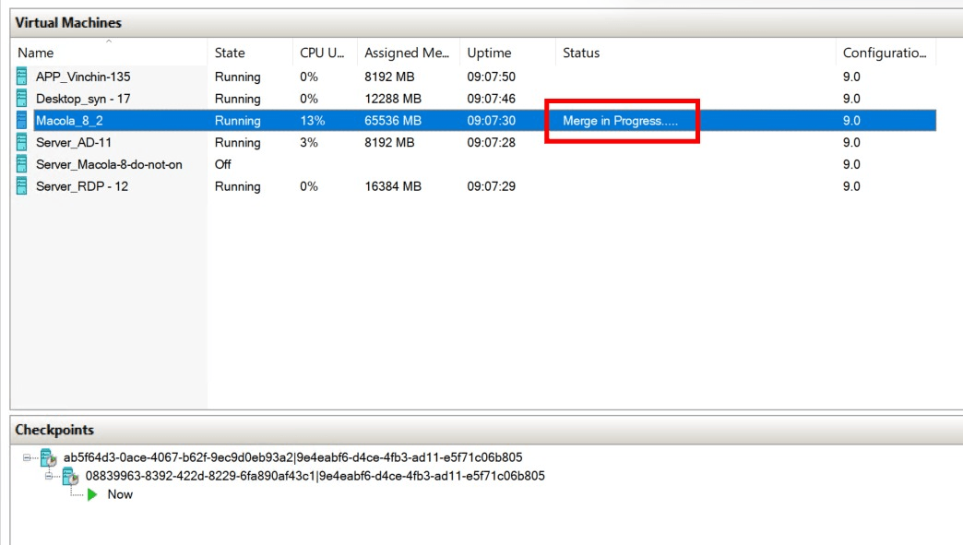Click the 65536 MB memory value
This screenshot has height=545, width=963.
click(x=393, y=120)
